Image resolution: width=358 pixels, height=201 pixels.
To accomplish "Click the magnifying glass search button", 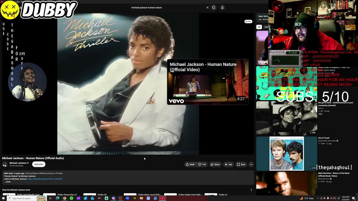I will pos(214,8).
